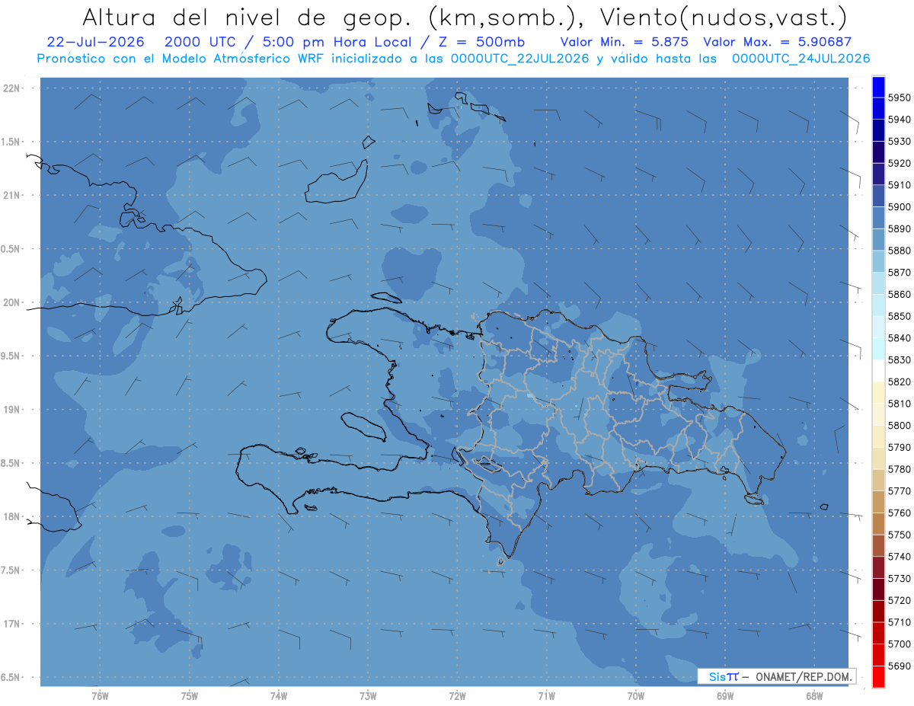The image size is (914, 706).
Task: Click the colorbar value '5830'
Action: point(899,359)
